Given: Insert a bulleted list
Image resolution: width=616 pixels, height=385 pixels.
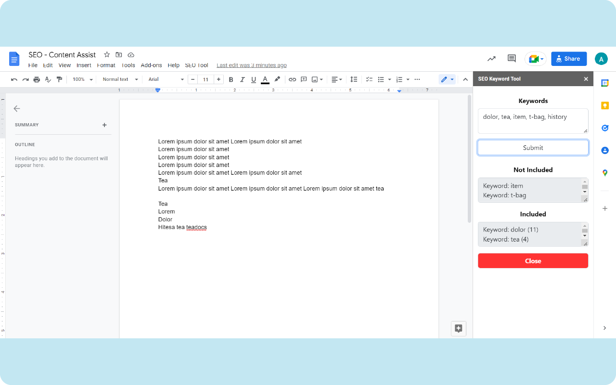Looking at the screenshot, I should (x=381, y=79).
